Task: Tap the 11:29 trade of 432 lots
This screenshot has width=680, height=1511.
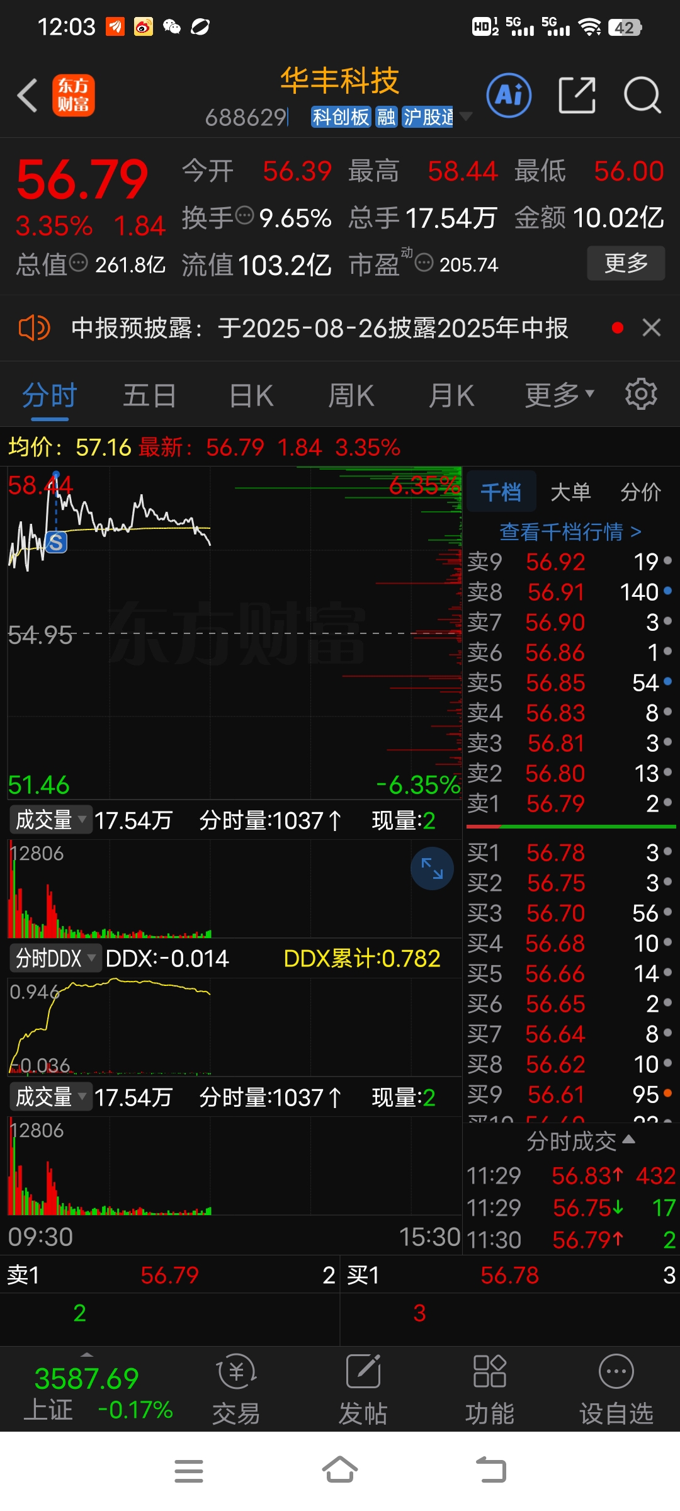Action: click(571, 1175)
